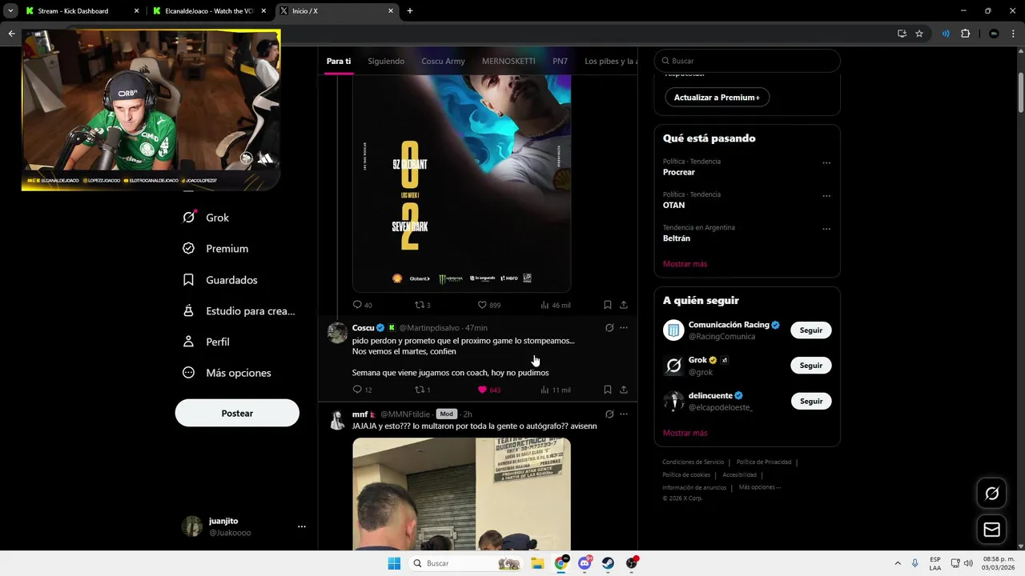Switch to the Para ti tab
The height and width of the screenshot is (576, 1025).
pyautogui.click(x=339, y=62)
